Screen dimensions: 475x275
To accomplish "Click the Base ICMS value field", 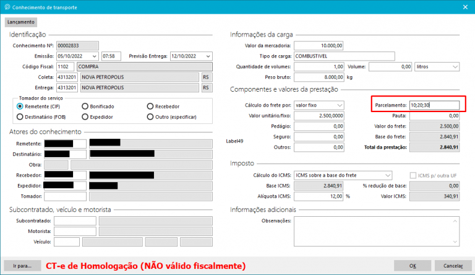I will 319,186.
